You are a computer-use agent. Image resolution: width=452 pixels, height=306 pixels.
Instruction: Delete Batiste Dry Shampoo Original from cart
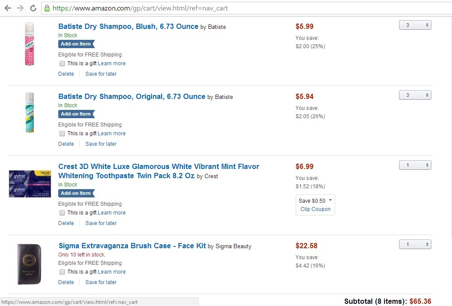point(66,144)
